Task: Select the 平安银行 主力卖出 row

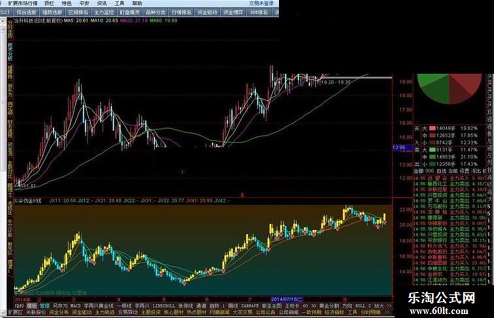Action: [449, 240]
